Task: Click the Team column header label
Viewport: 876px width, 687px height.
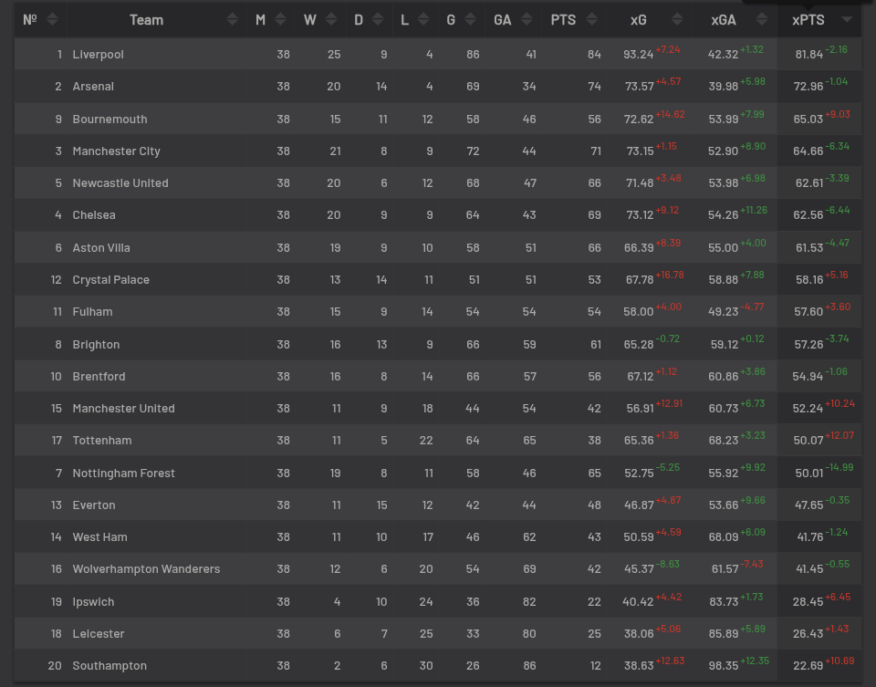Action: coord(146,19)
